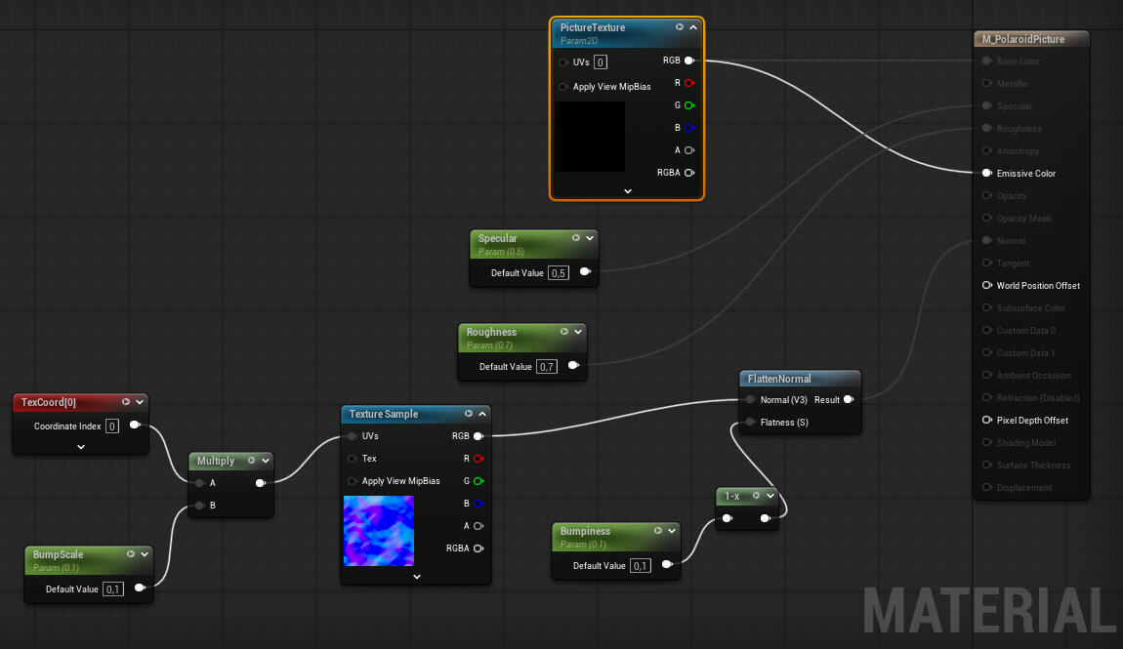The image size is (1123, 649).
Task: Click the BumpScale Default Value field
Action: point(113,589)
